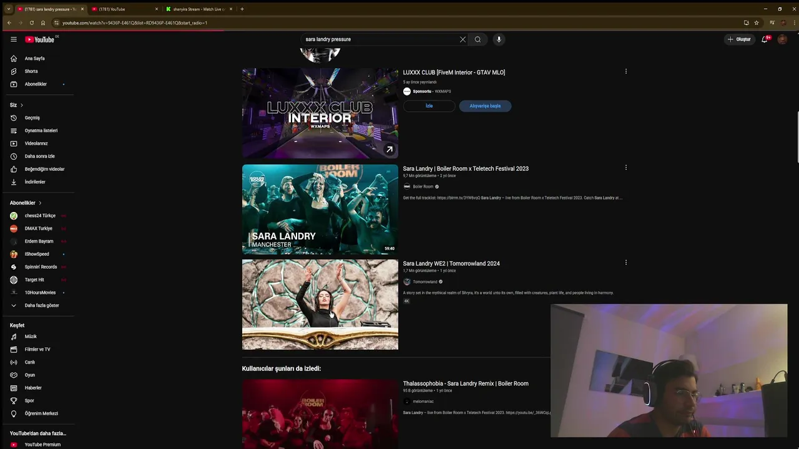Open the YouTube hamburger guide menu

click(x=14, y=39)
